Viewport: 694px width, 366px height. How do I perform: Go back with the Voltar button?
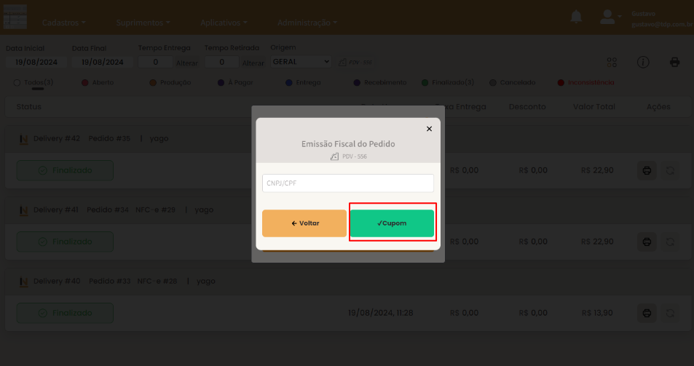point(304,223)
